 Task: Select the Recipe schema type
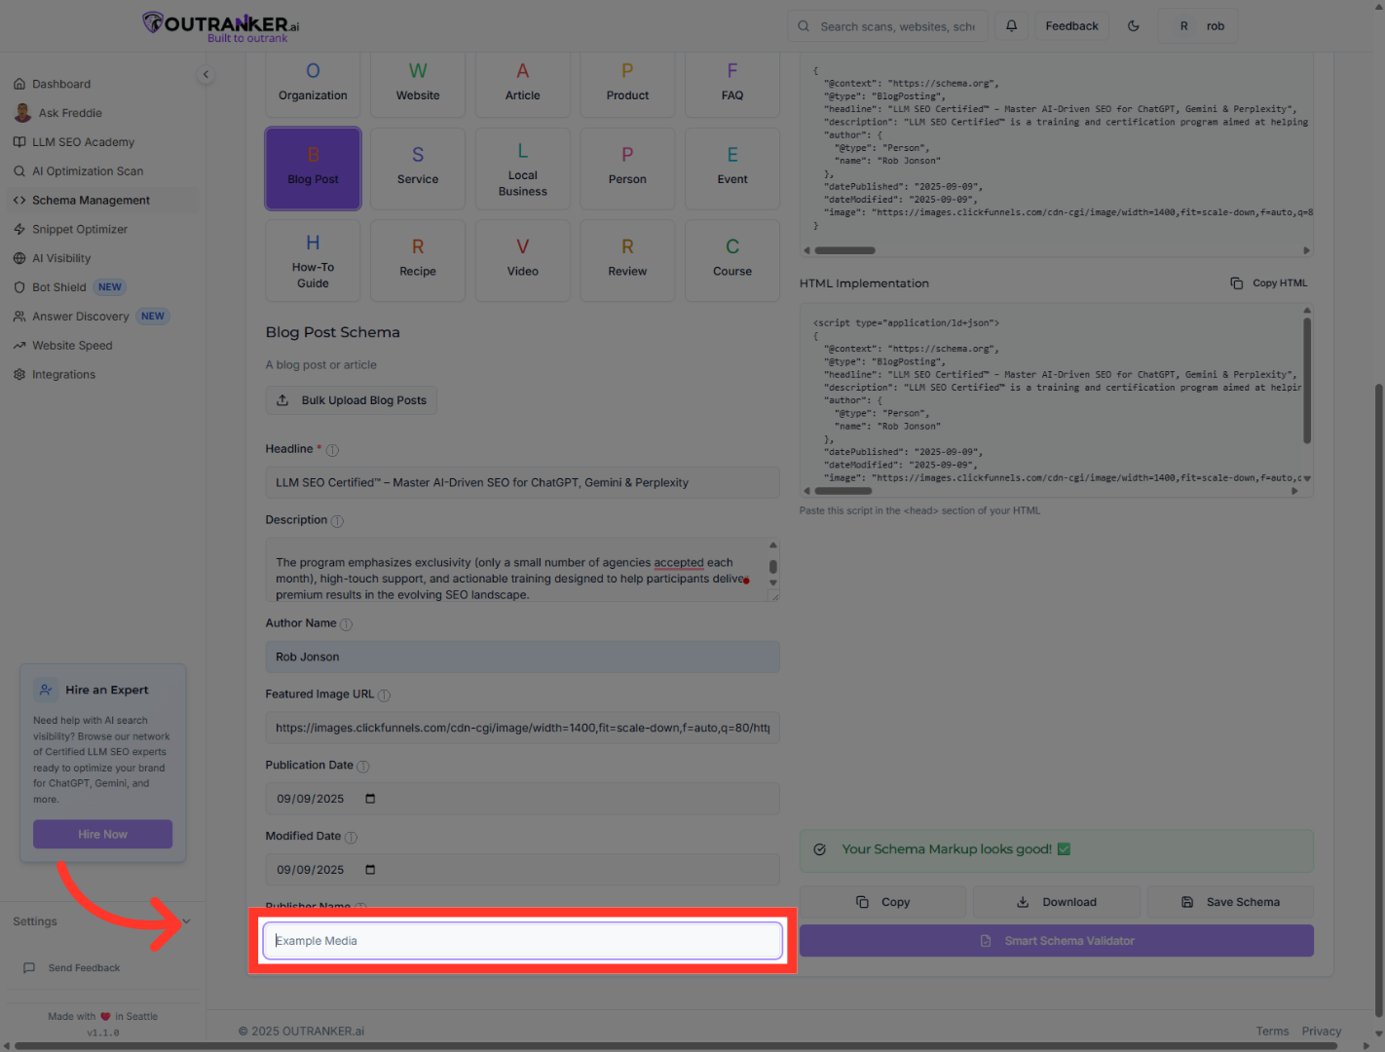click(x=417, y=260)
